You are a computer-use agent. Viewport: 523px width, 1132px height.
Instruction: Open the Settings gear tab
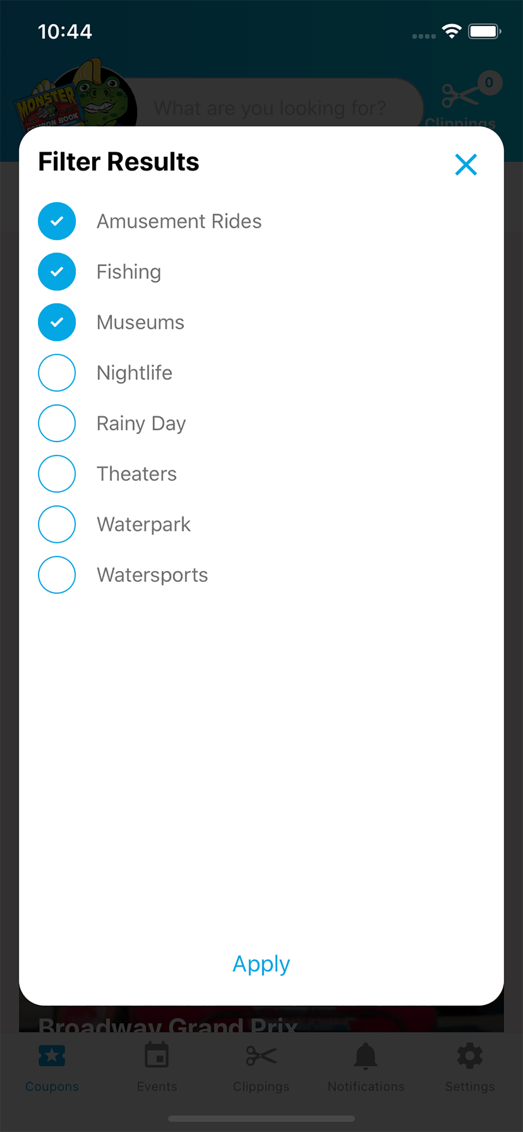click(x=470, y=1066)
